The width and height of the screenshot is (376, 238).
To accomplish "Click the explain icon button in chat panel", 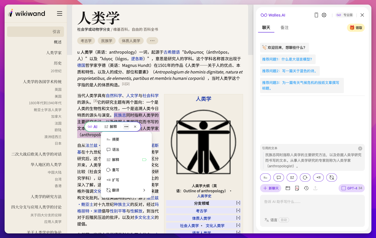I will point(292,177).
